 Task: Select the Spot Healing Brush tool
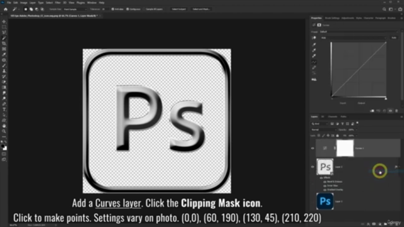click(4, 60)
